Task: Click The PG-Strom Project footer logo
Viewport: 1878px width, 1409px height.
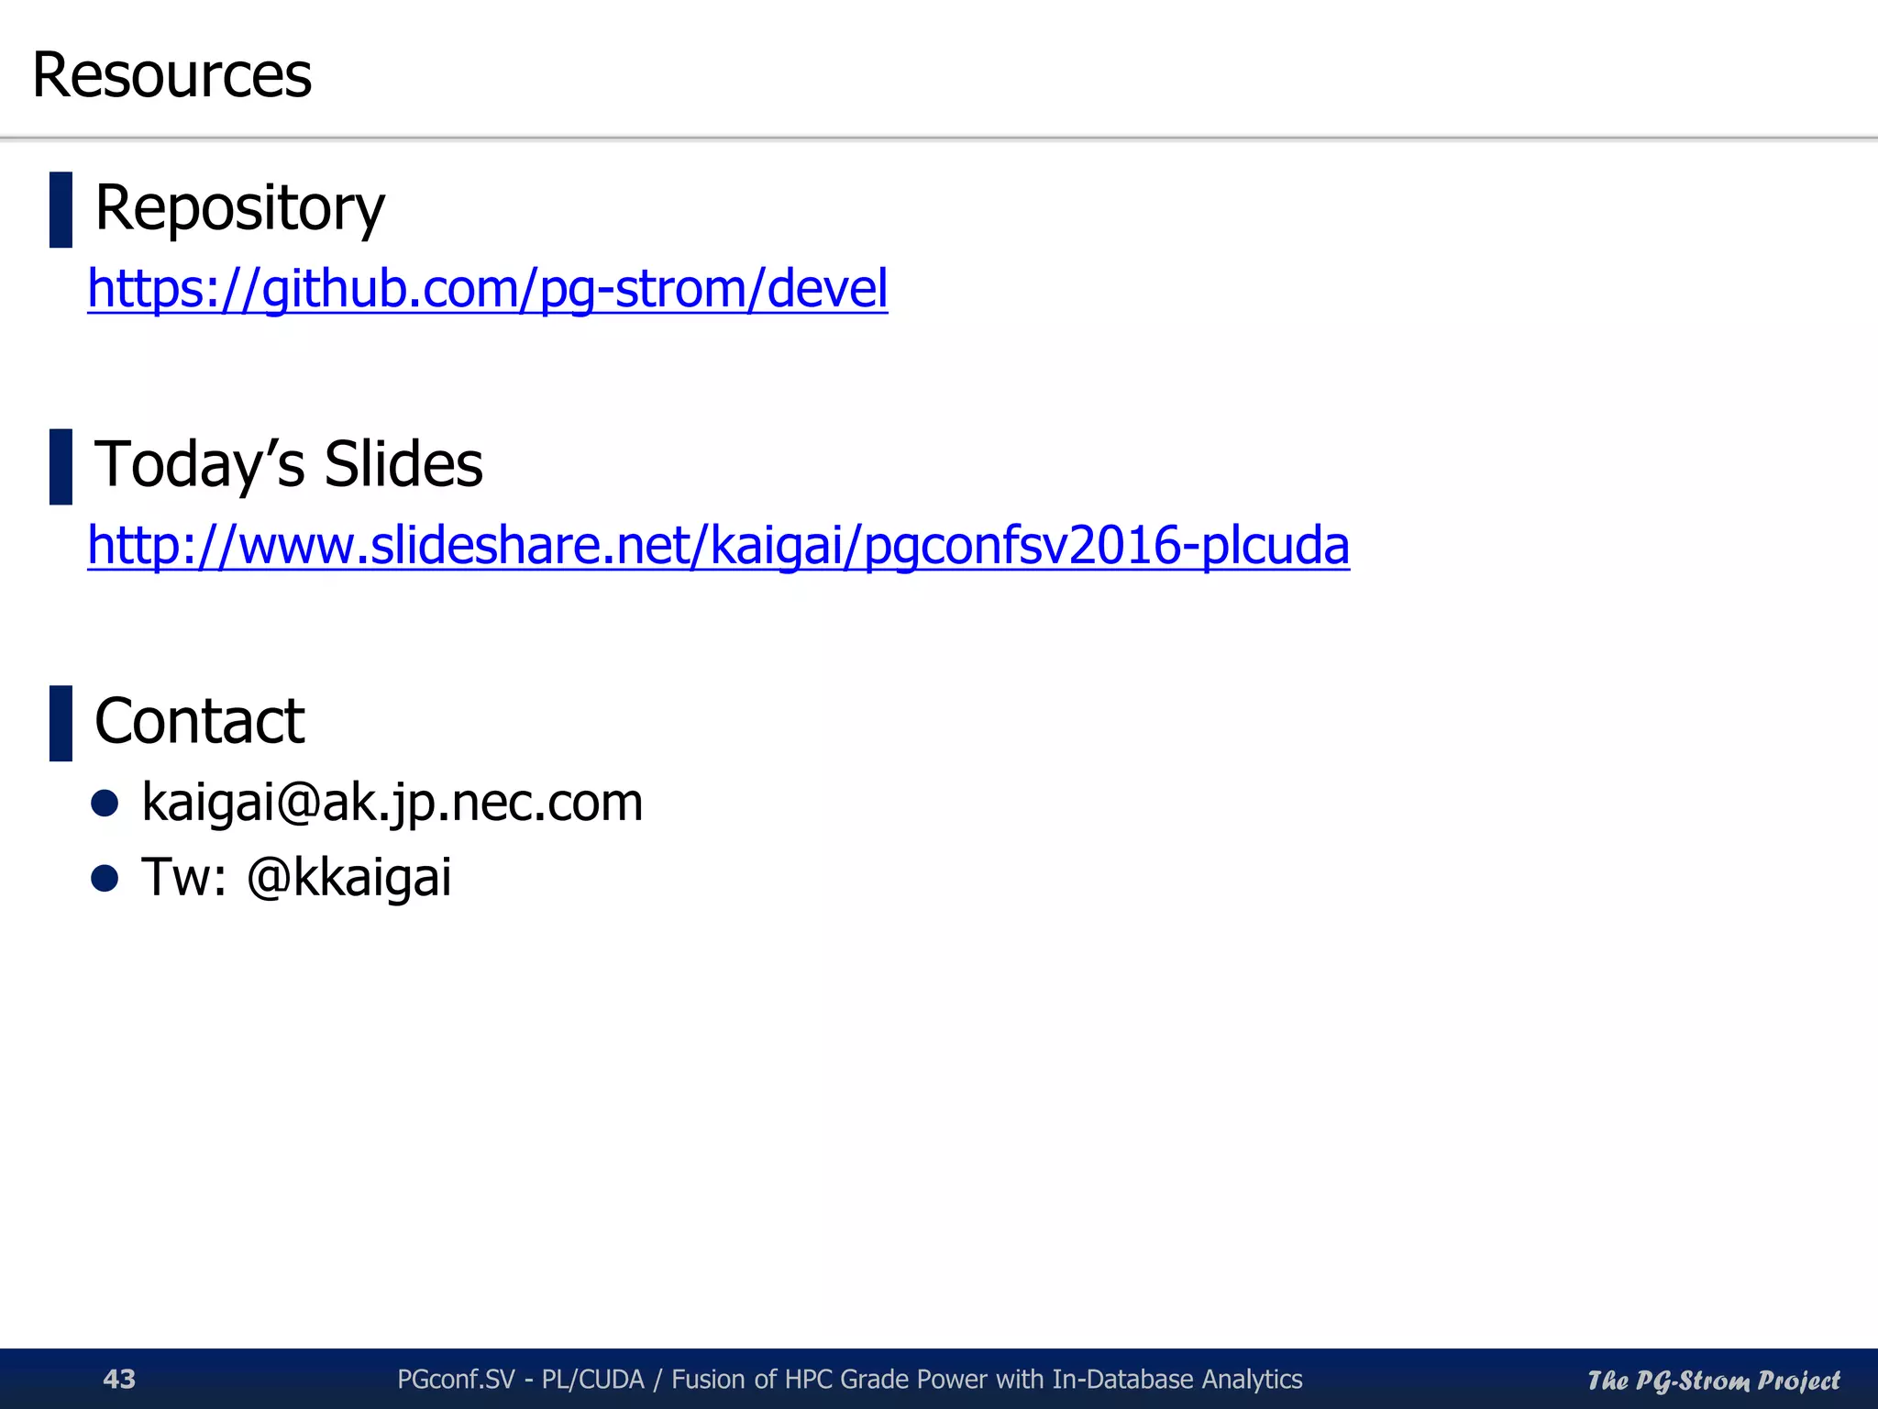Action: click(1714, 1380)
